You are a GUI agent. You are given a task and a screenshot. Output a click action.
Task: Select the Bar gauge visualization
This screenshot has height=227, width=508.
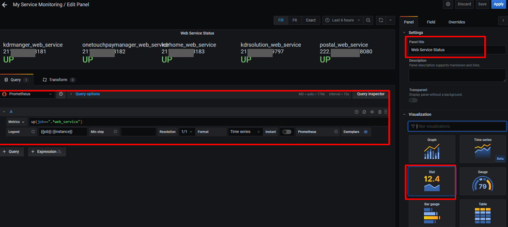[432, 213]
